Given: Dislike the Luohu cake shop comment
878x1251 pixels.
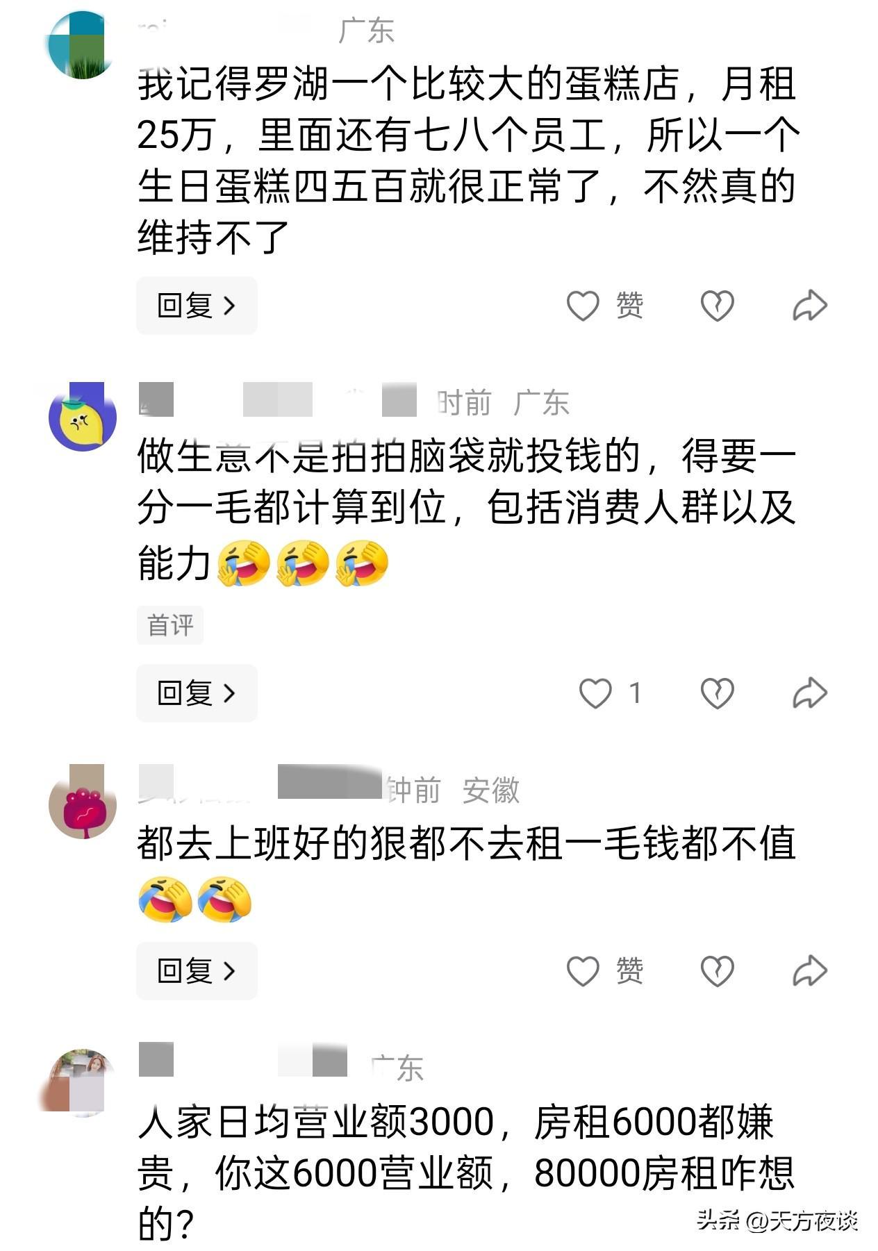Looking at the screenshot, I should 717,306.
